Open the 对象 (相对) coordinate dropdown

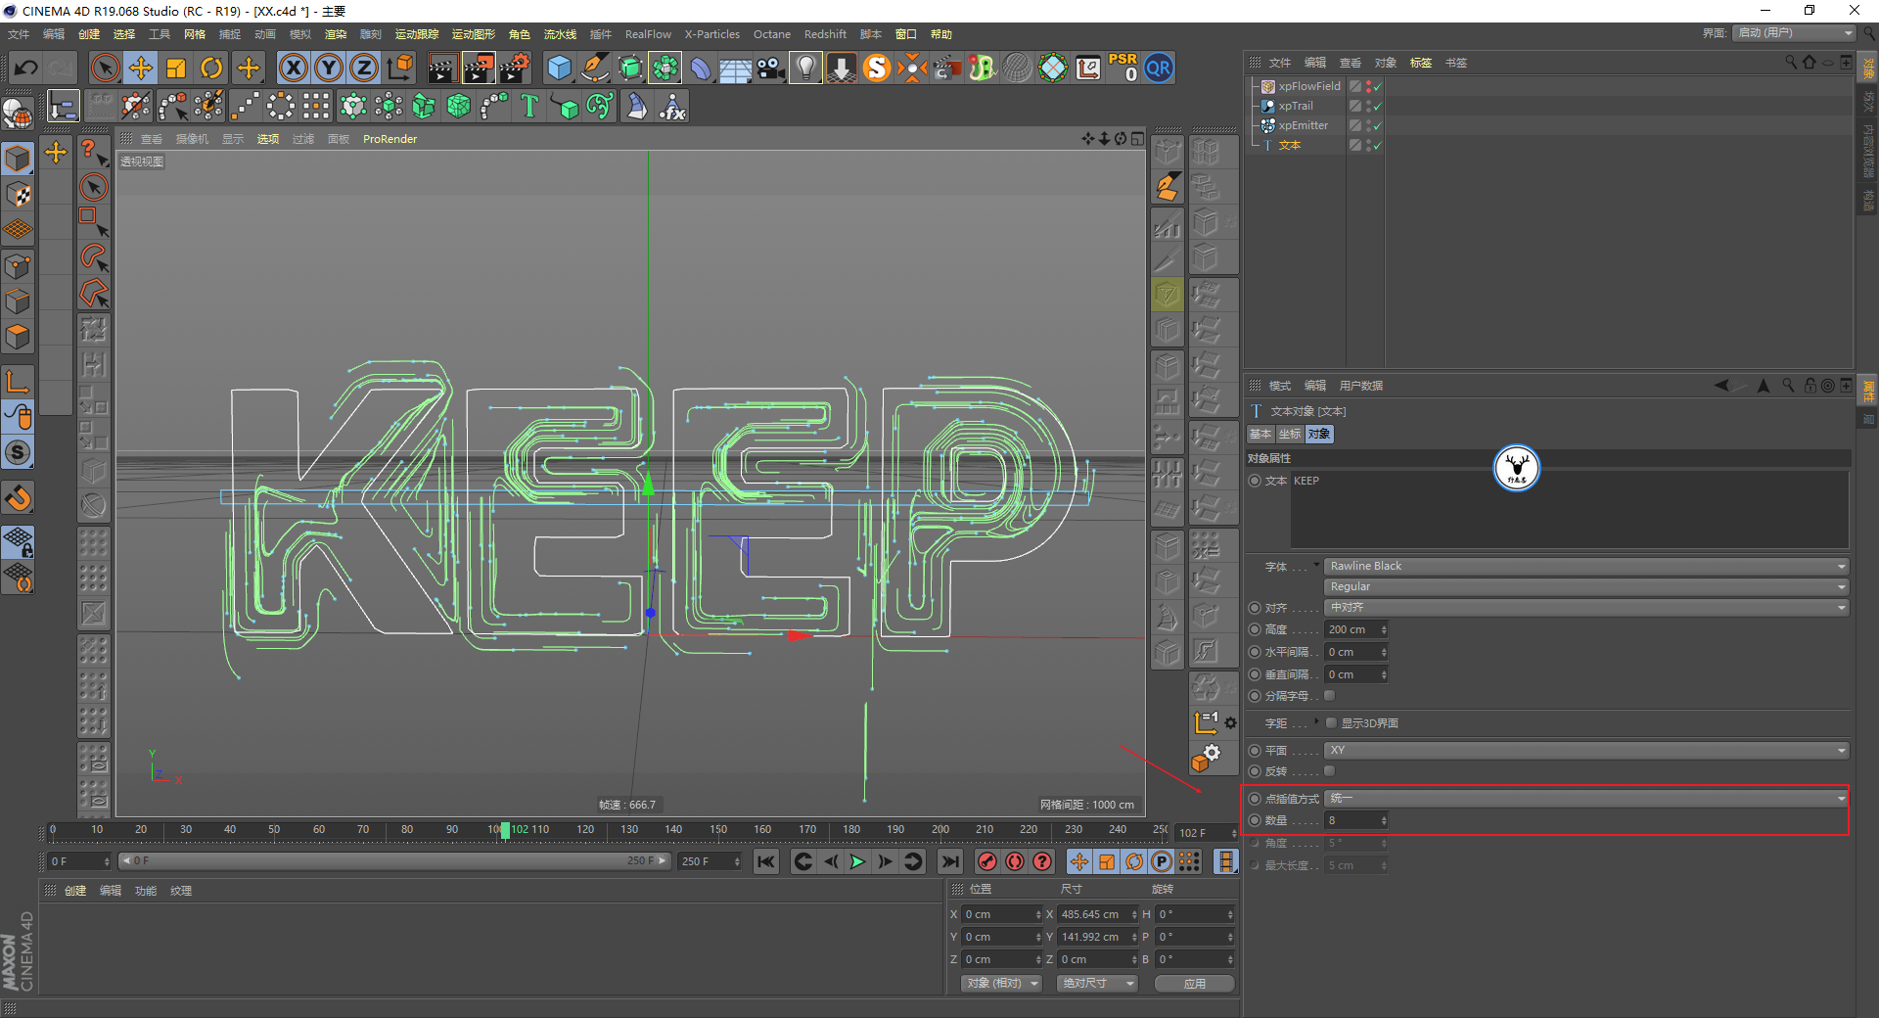pyautogui.click(x=1000, y=983)
